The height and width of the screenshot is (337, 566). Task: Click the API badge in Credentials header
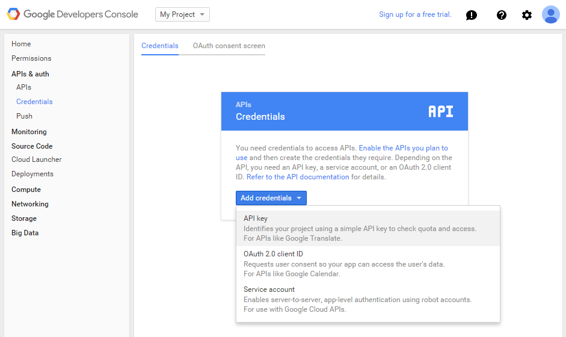tap(440, 111)
